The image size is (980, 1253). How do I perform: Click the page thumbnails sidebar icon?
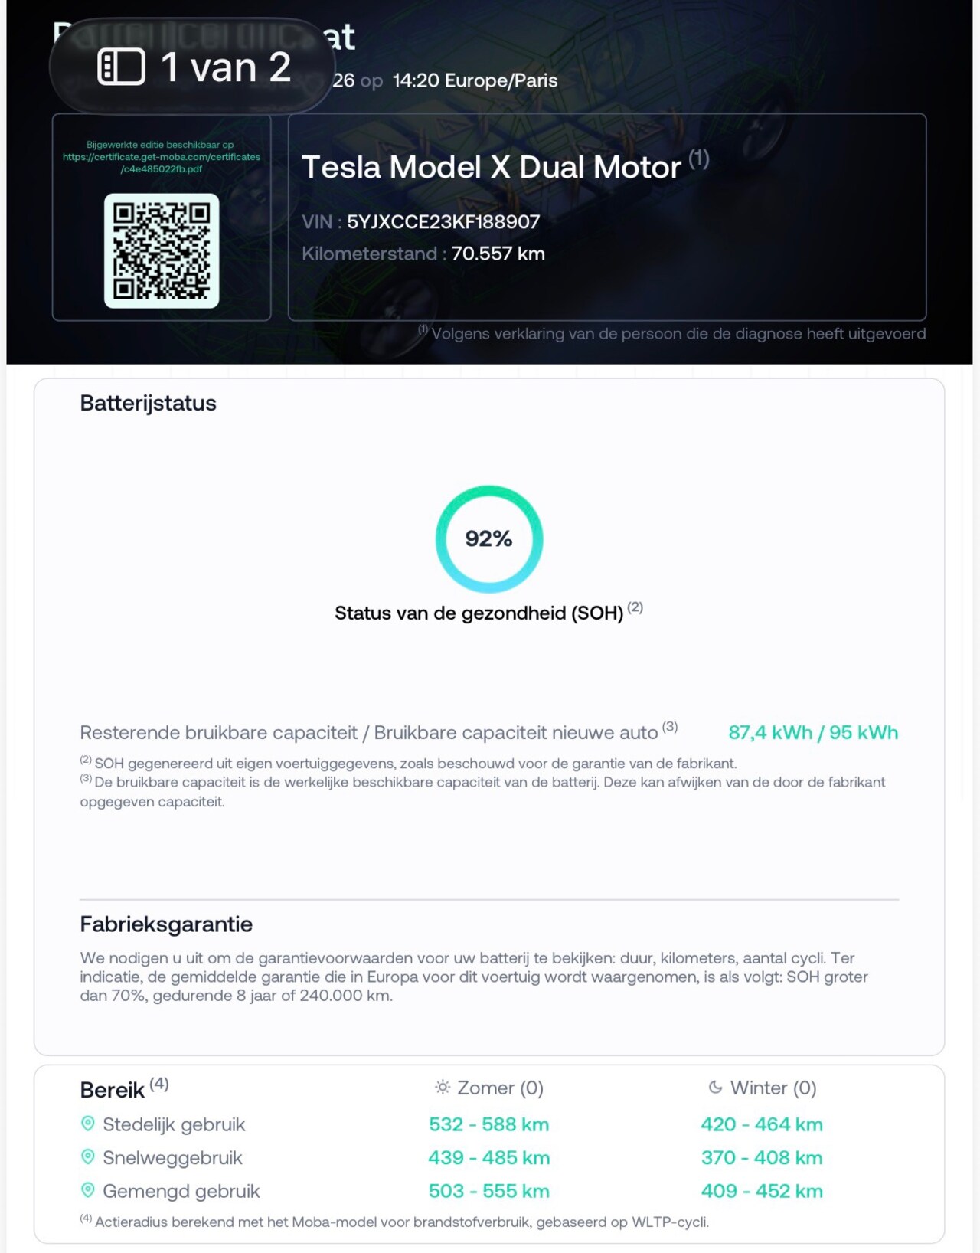(x=121, y=67)
